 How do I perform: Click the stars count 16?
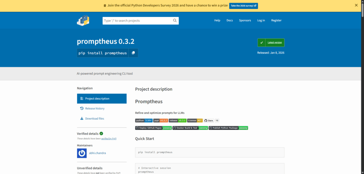pos(217,121)
